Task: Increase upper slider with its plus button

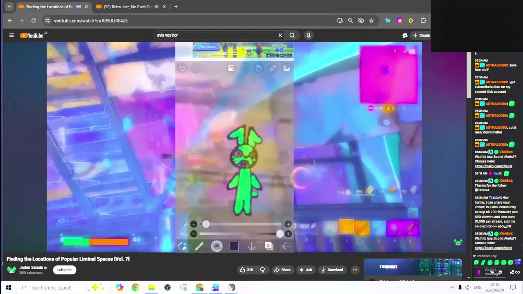Action: coord(288,224)
